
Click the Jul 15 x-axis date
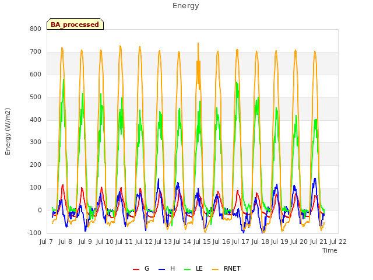pos(202,242)
